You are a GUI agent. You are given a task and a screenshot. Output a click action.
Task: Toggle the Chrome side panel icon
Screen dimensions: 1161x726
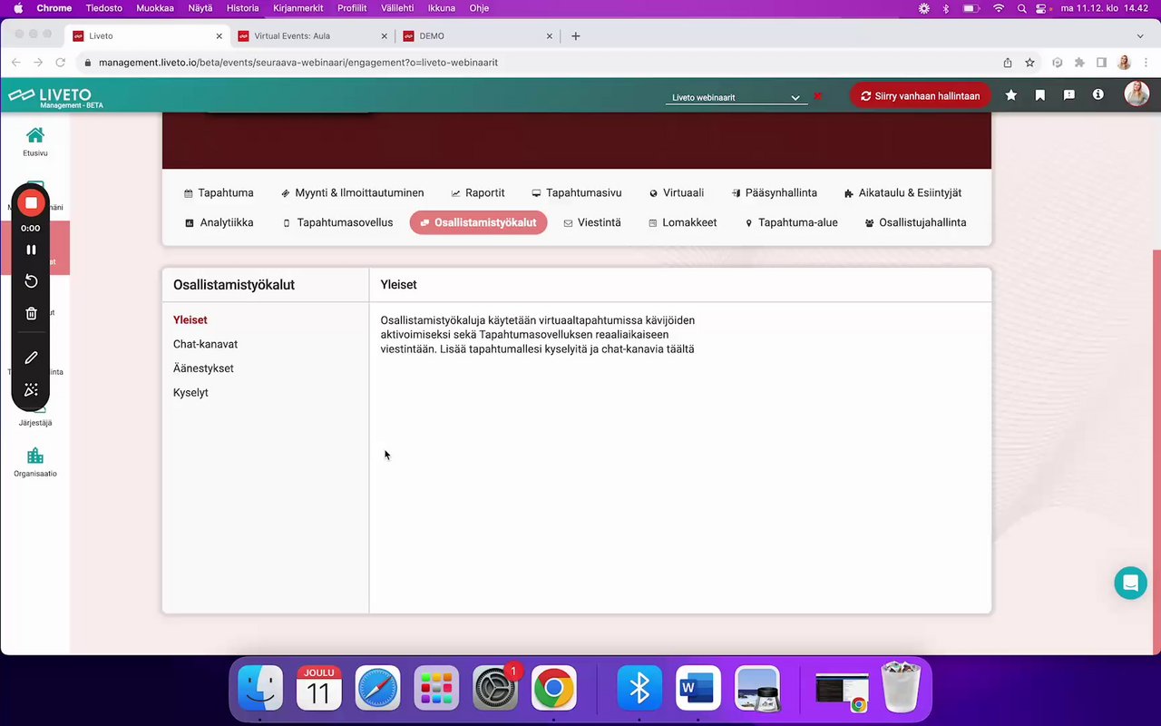pyautogui.click(x=1101, y=63)
